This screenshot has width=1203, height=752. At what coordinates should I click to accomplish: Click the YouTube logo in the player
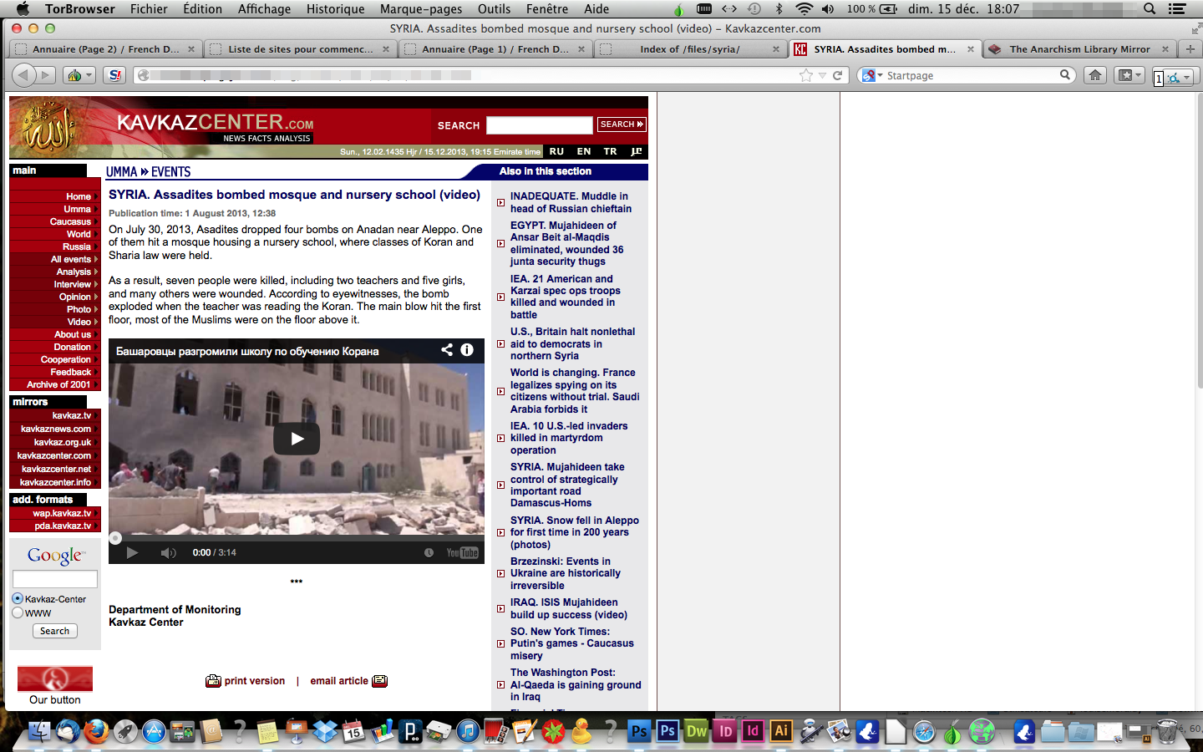462,552
